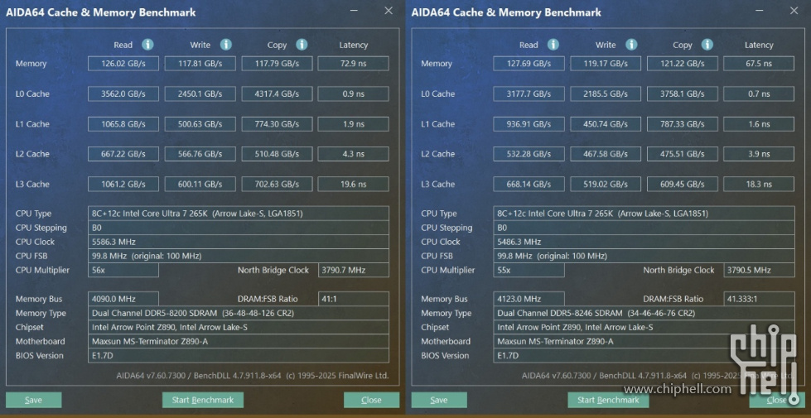Select right window Motherboard Maxsun MS-Terminator field
811x418 pixels.
(644, 342)
